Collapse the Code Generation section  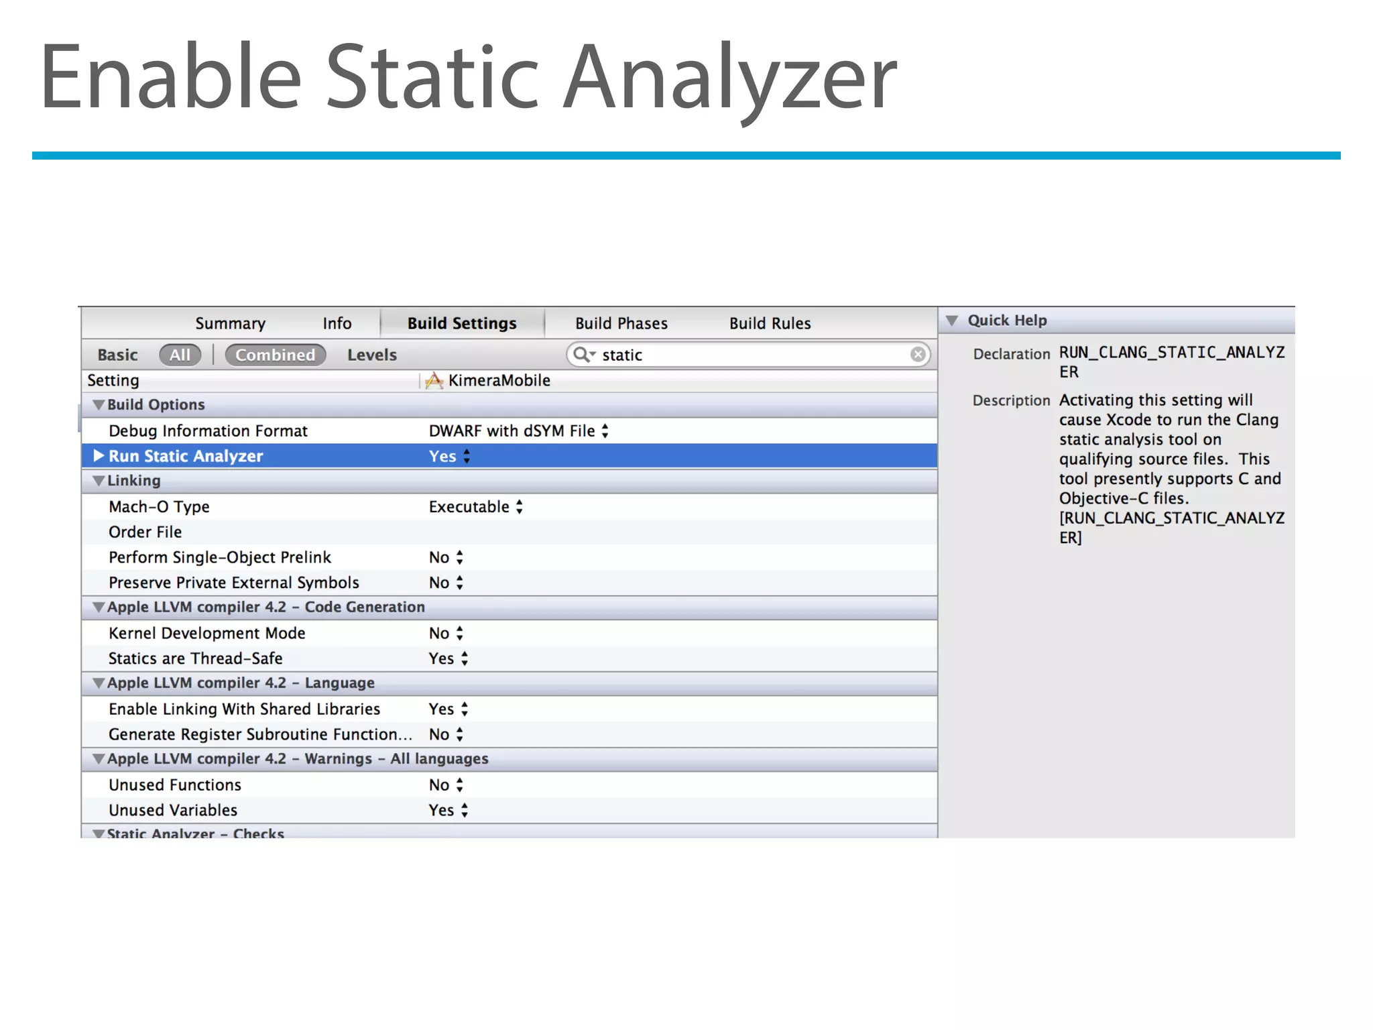tap(99, 608)
